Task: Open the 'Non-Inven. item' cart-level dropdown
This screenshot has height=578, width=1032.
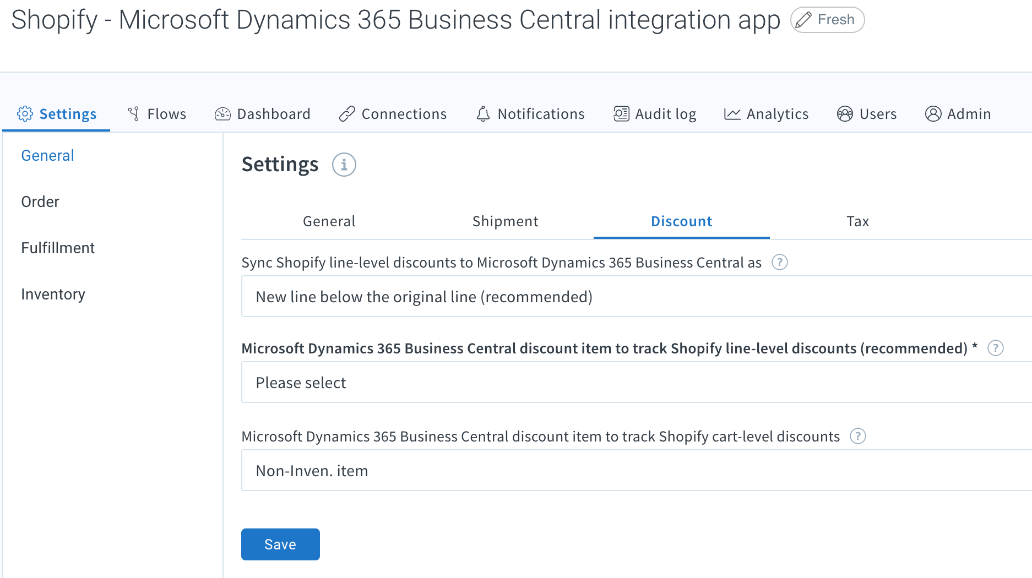Action: [637, 471]
